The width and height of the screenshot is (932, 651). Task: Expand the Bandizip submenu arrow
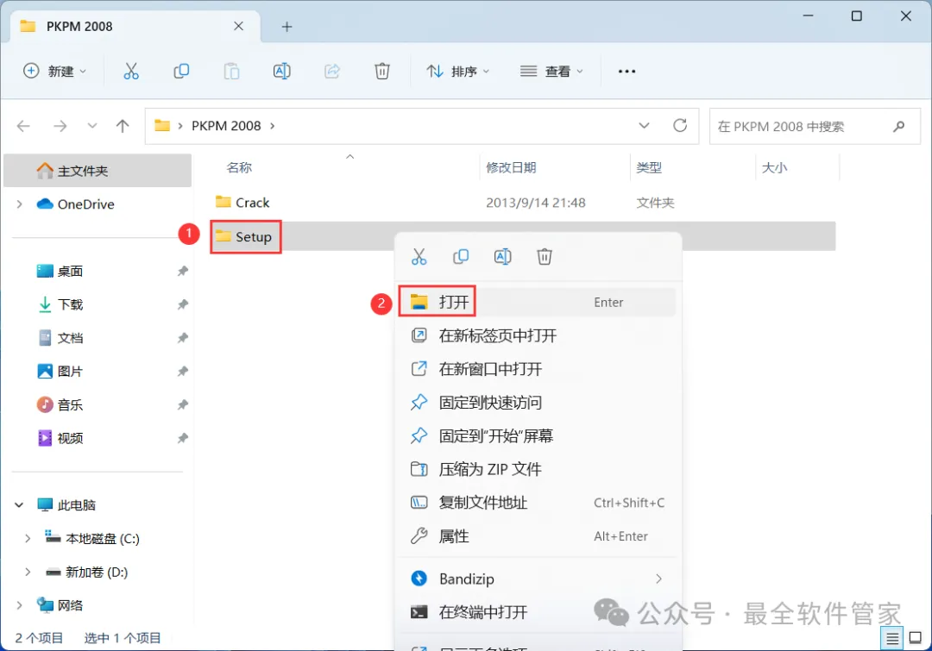pos(658,579)
